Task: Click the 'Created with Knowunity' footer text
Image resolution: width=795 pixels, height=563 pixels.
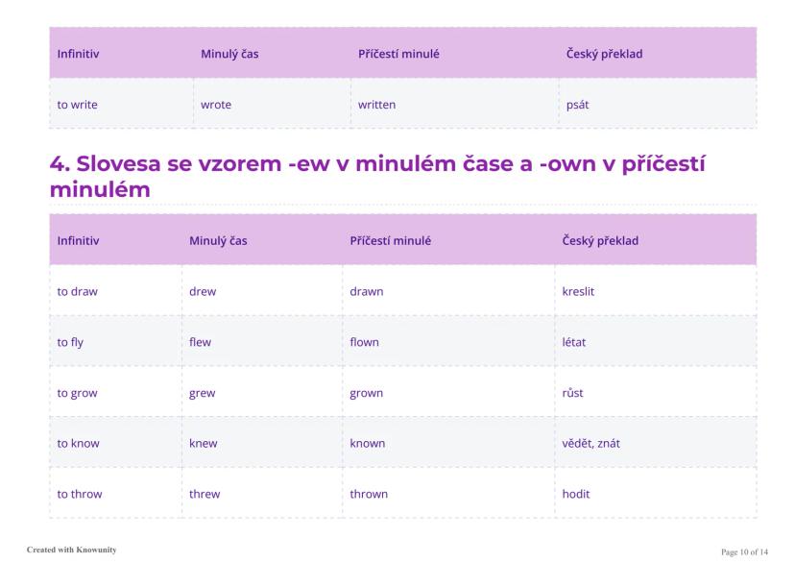Action: click(71, 550)
